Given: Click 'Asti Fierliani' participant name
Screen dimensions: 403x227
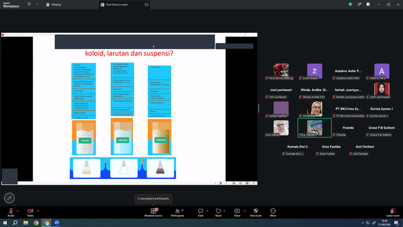Looking at the screenshot, I should 365,146.
